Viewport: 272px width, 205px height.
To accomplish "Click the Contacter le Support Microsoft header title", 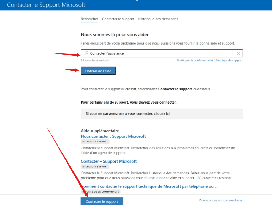I will coord(46,5).
